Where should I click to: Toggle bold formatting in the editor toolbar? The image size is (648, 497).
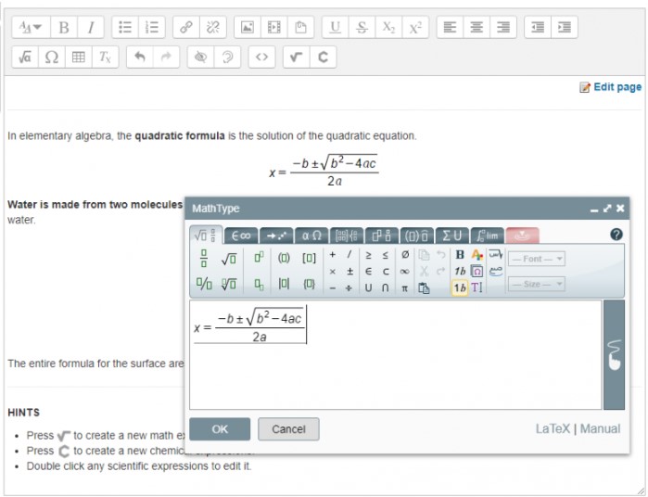[64, 27]
